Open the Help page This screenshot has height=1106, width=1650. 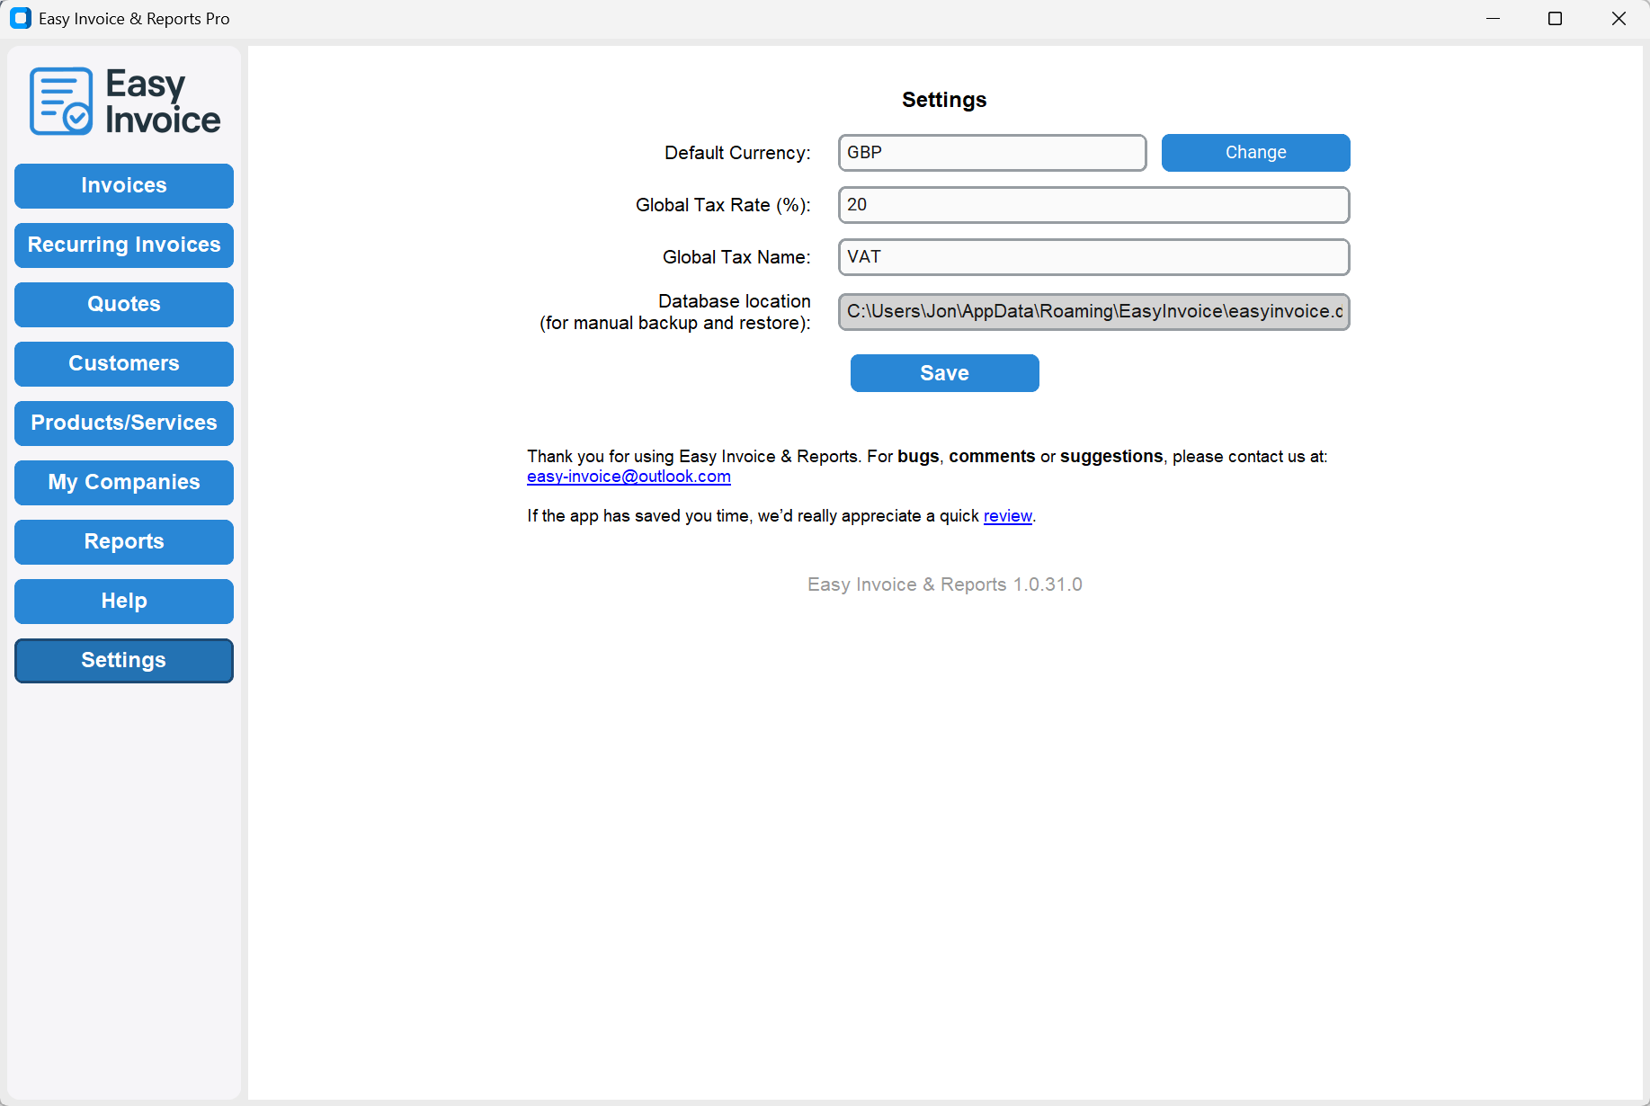[124, 602]
